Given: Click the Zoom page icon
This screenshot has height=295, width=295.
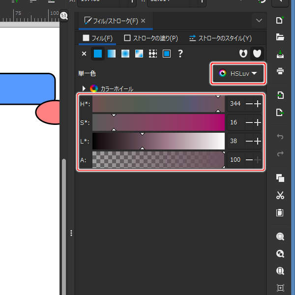Looking at the screenshot, I should pyautogui.click(x=280, y=271).
